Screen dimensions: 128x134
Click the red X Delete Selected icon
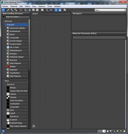click(x=21, y=10)
